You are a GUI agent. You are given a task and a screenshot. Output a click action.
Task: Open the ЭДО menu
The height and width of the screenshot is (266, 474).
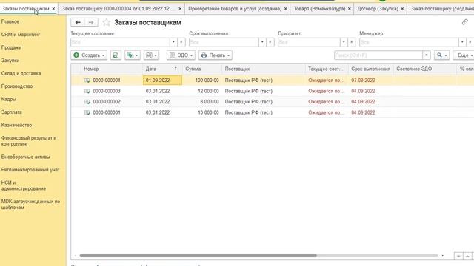[181, 55]
